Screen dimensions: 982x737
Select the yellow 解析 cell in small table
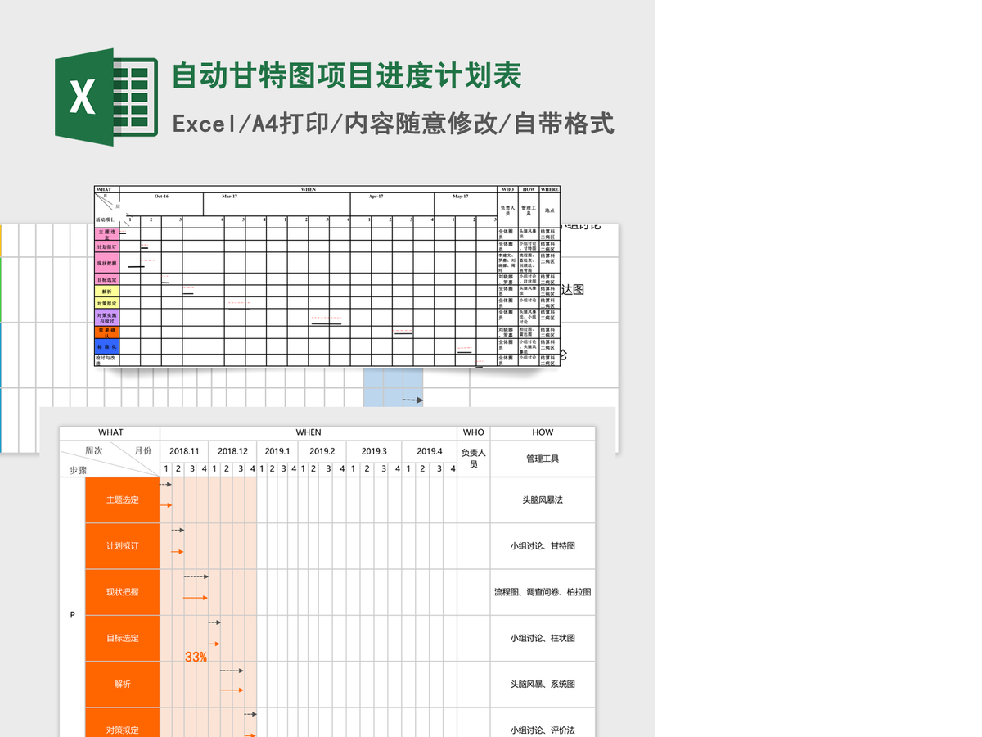106,291
